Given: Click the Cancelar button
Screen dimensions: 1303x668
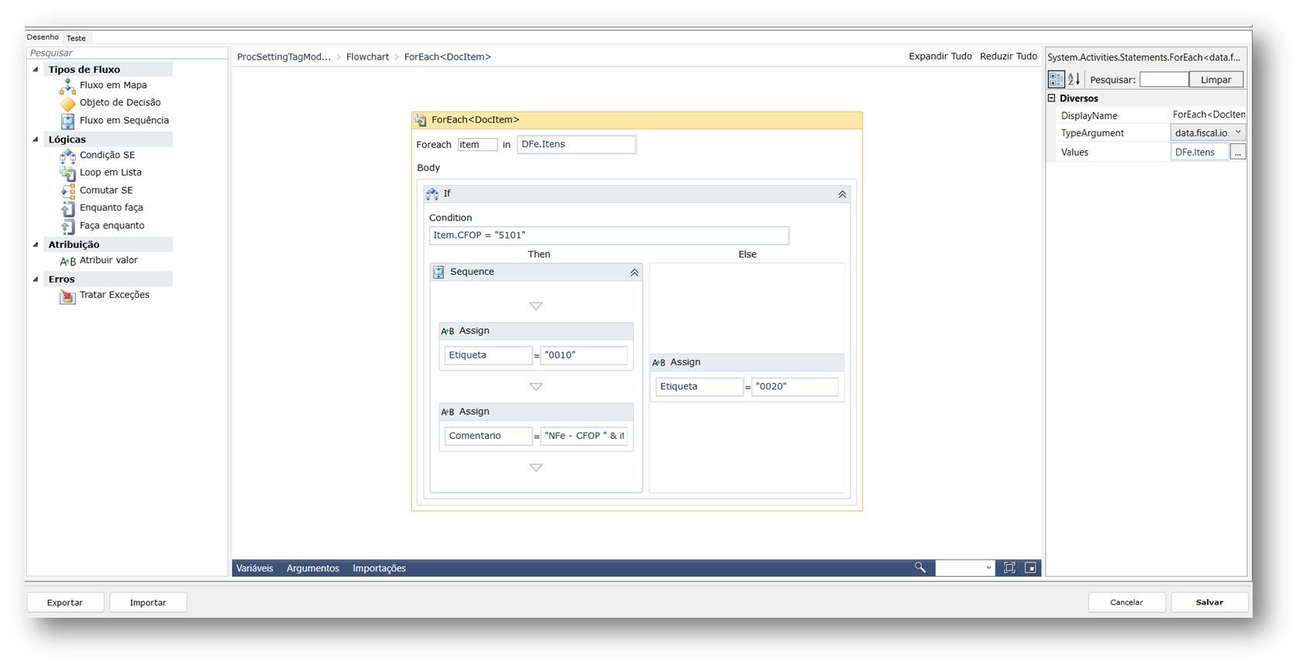Looking at the screenshot, I should (1126, 602).
